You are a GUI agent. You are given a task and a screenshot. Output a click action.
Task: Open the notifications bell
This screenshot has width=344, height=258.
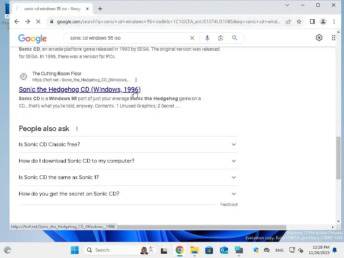[335, 250]
